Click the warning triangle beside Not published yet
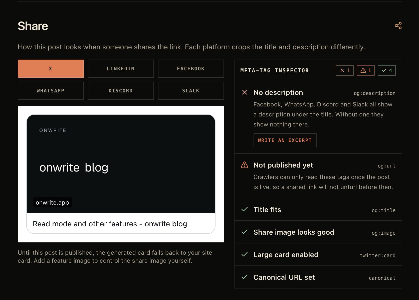Viewport: 419px width, 300px height. (245, 165)
